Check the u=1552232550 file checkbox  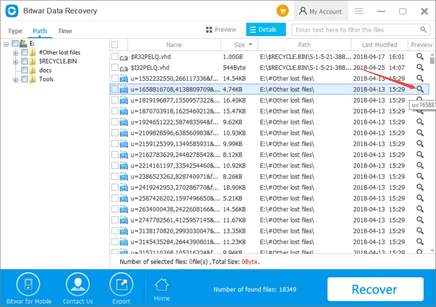coord(115,78)
